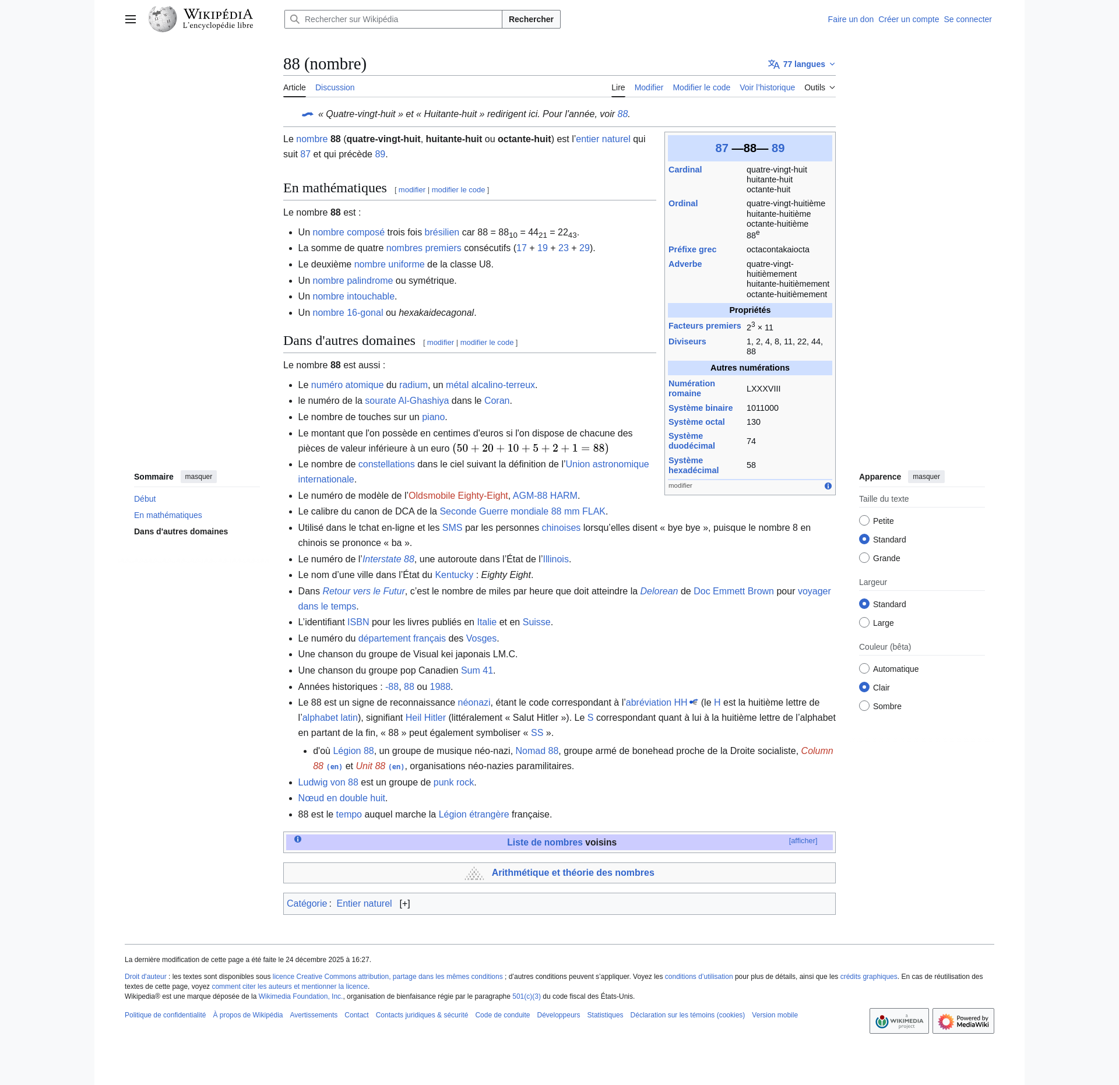Open the Outils dropdown menu
The image size is (1119, 1085).
pos(819,87)
